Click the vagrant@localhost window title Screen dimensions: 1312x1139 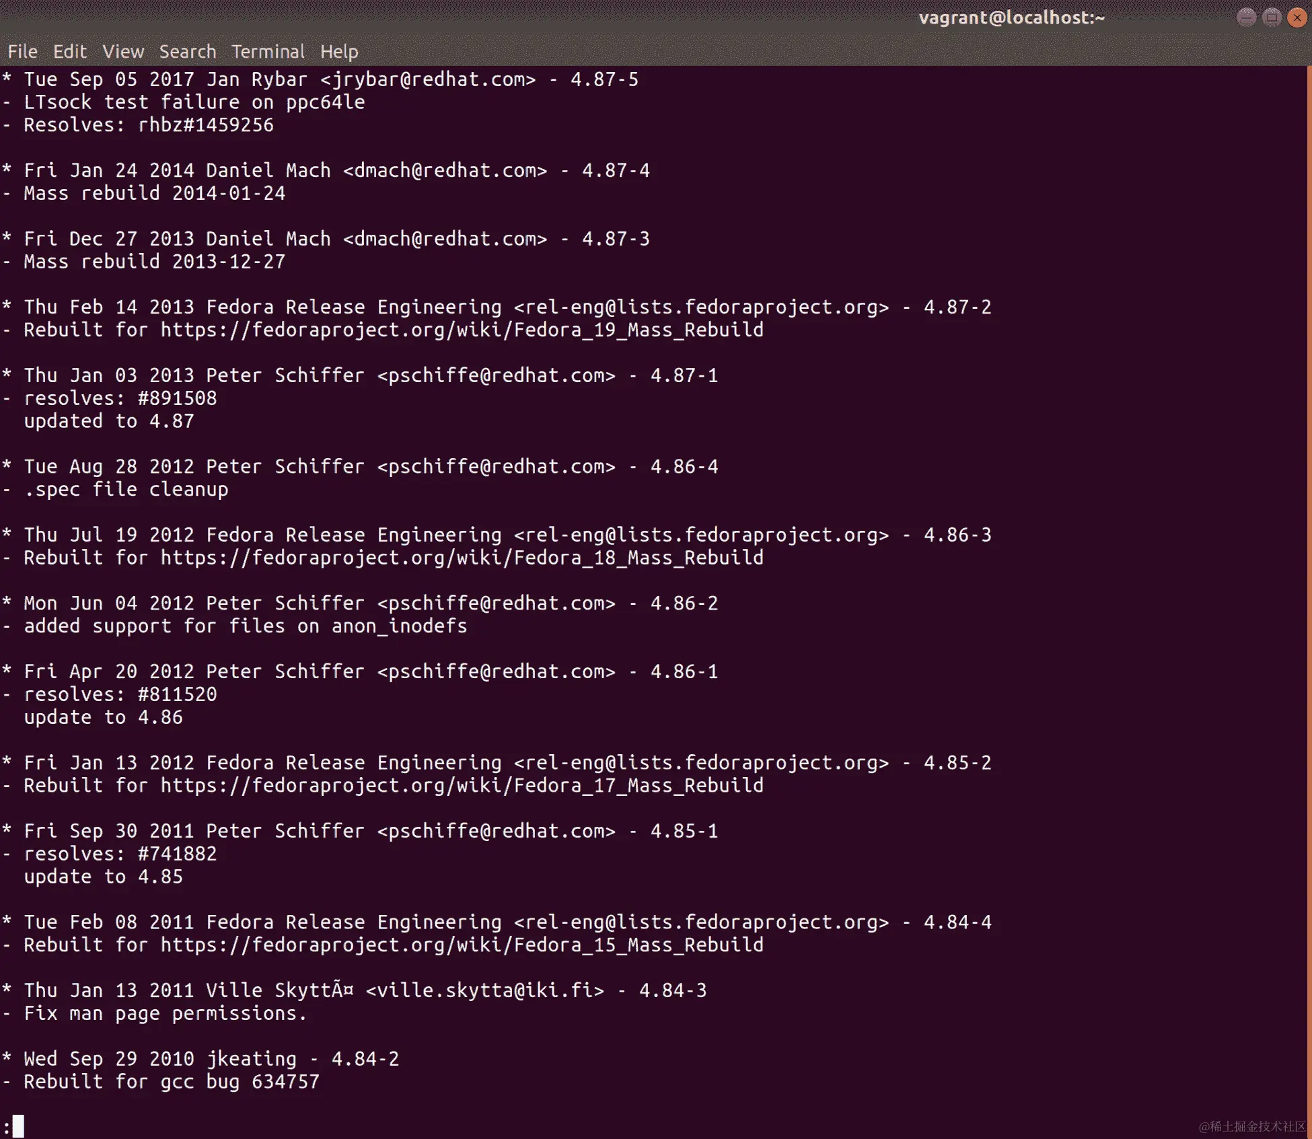[x=1011, y=17]
